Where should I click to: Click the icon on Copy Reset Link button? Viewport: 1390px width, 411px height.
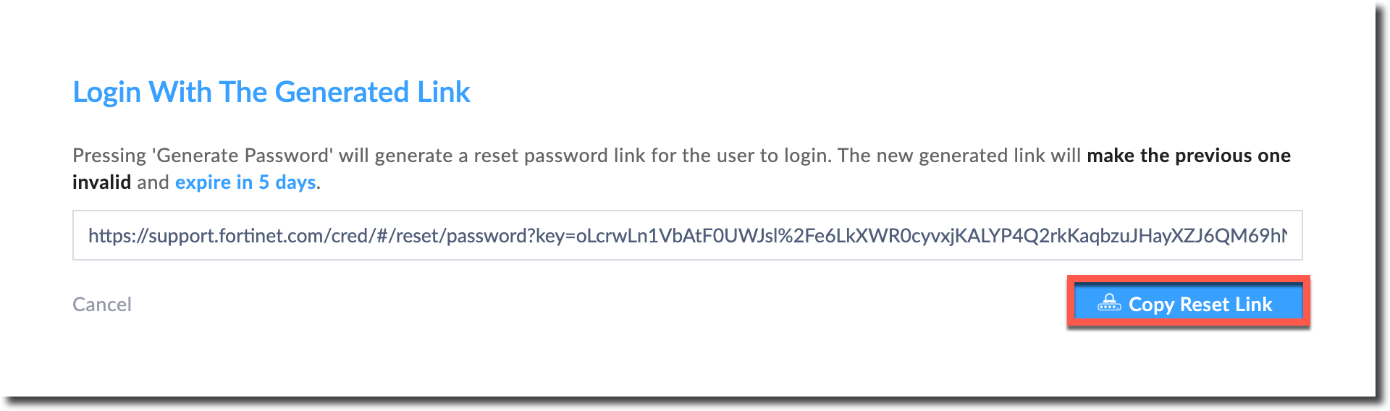pyautogui.click(x=1108, y=302)
